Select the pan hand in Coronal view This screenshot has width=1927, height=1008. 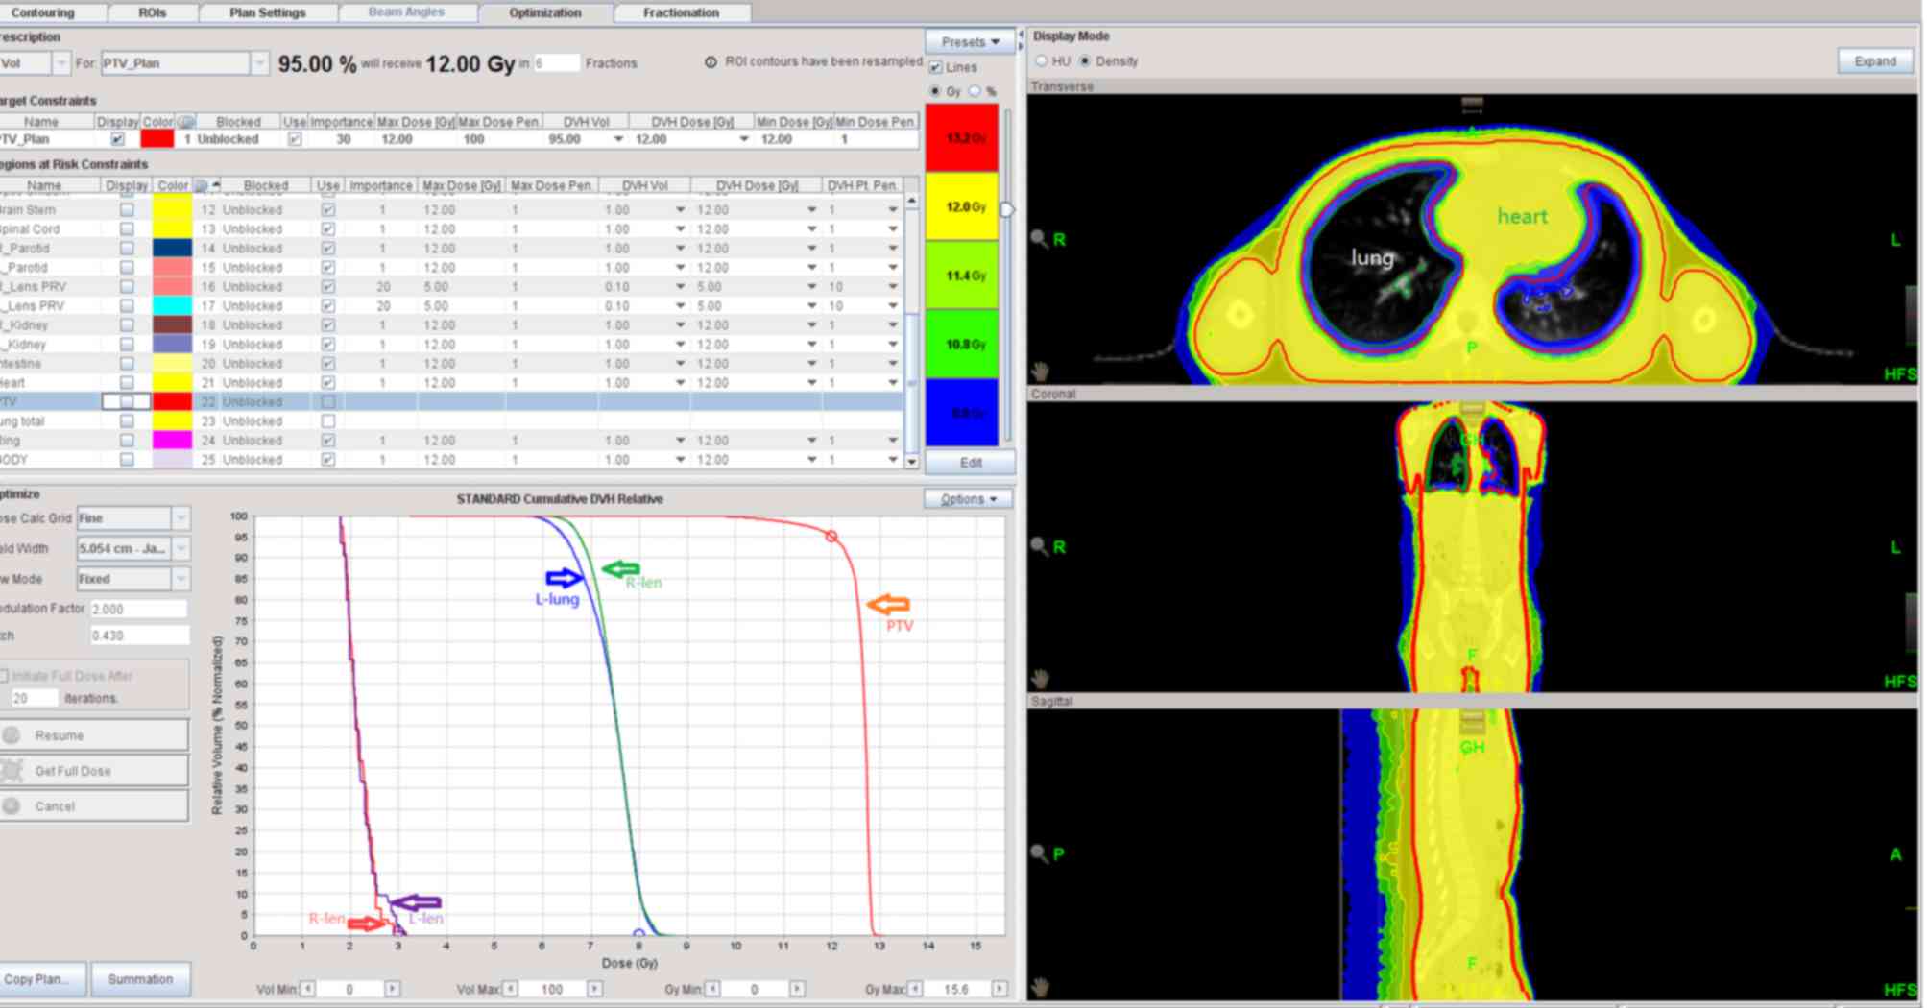click(x=1039, y=679)
